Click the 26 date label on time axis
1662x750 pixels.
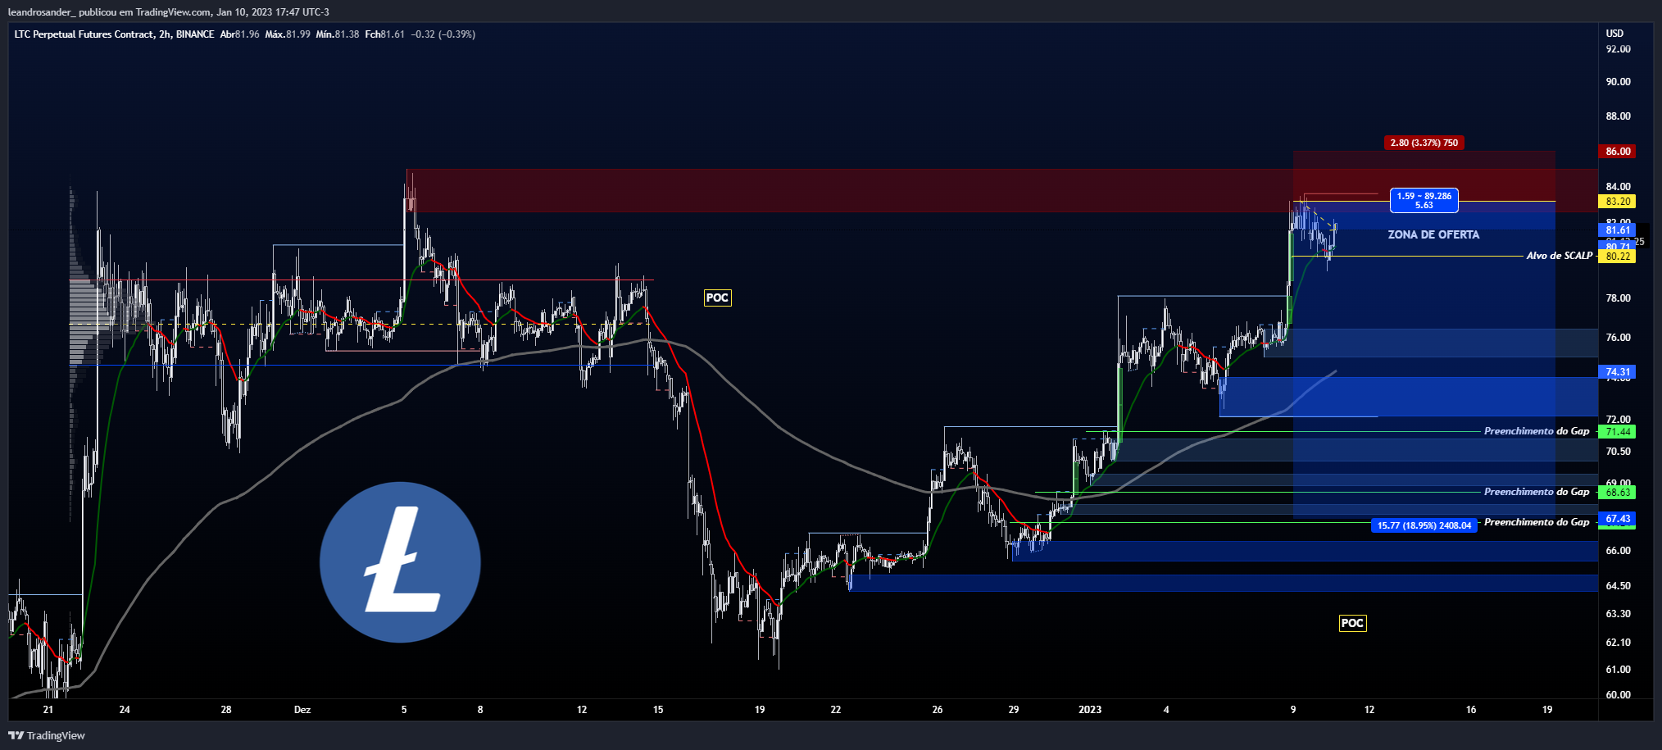[938, 710]
